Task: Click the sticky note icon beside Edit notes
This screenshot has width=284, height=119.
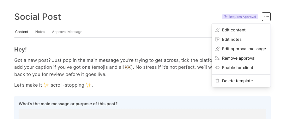Action: 217,40
